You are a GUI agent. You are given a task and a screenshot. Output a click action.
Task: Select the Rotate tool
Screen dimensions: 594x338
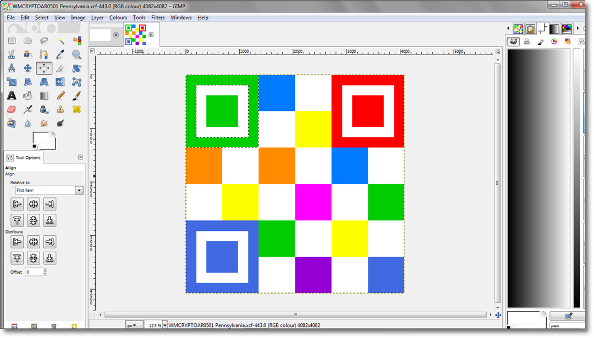pyautogui.click(x=76, y=68)
